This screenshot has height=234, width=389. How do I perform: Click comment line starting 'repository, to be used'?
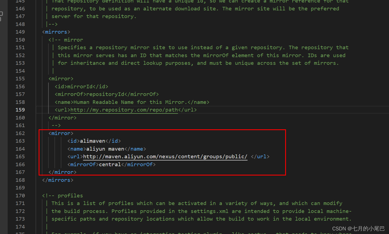click(x=195, y=9)
